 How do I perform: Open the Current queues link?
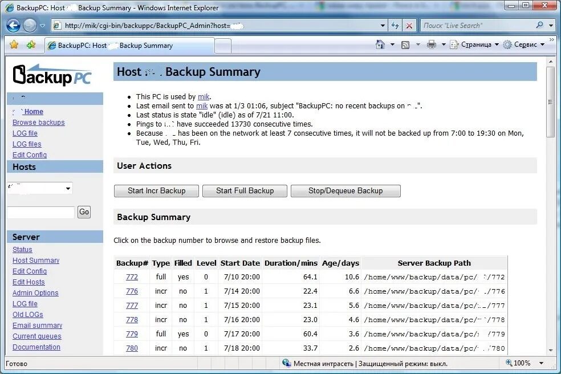(x=37, y=336)
